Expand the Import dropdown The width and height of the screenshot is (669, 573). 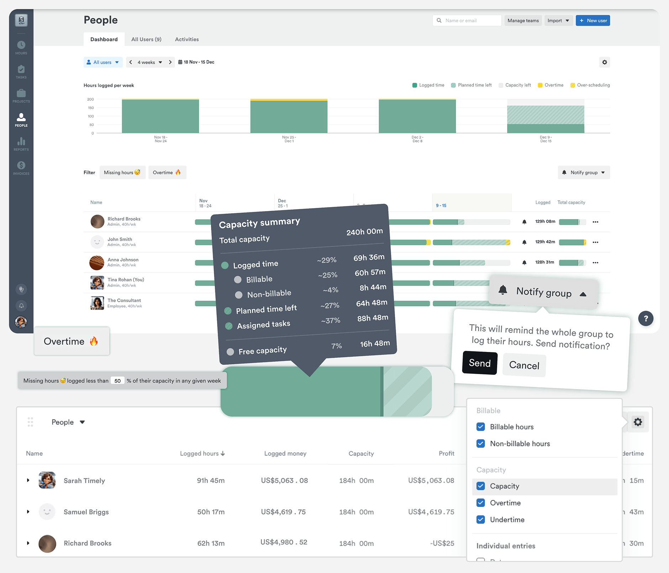[x=558, y=21]
